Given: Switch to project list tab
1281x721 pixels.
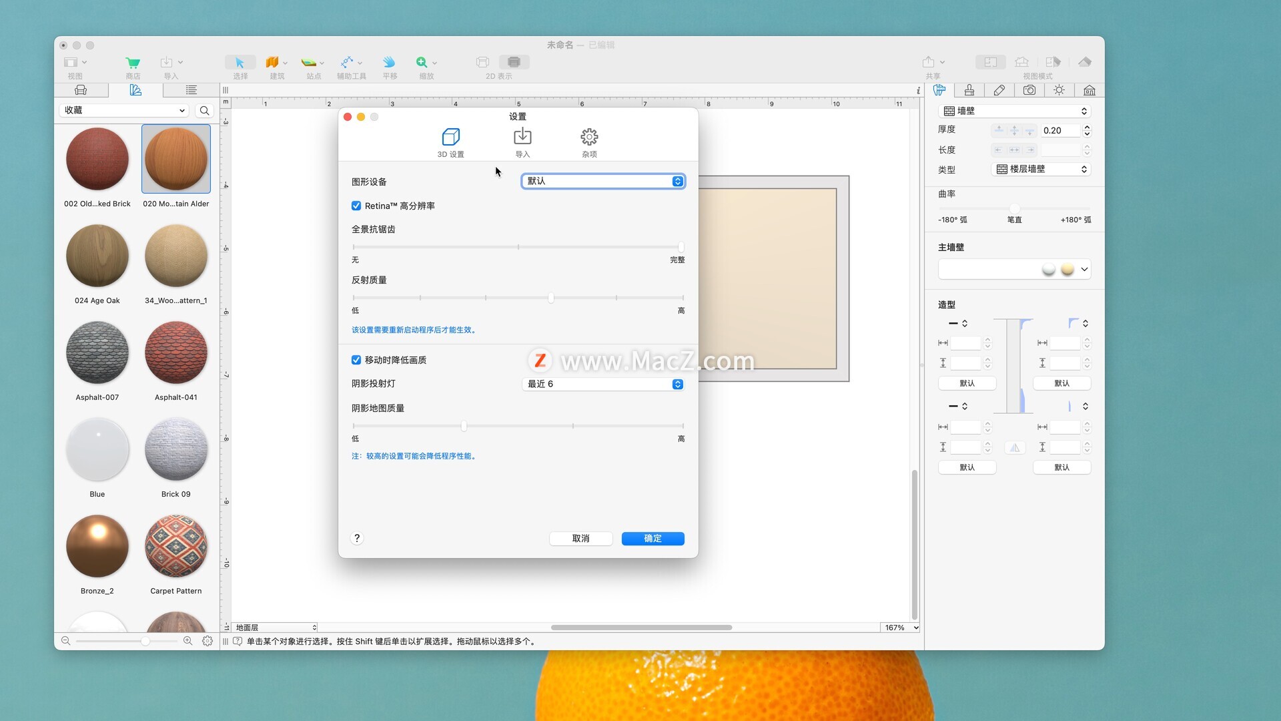Looking at the screenshot, I should (x=191, y=90).
